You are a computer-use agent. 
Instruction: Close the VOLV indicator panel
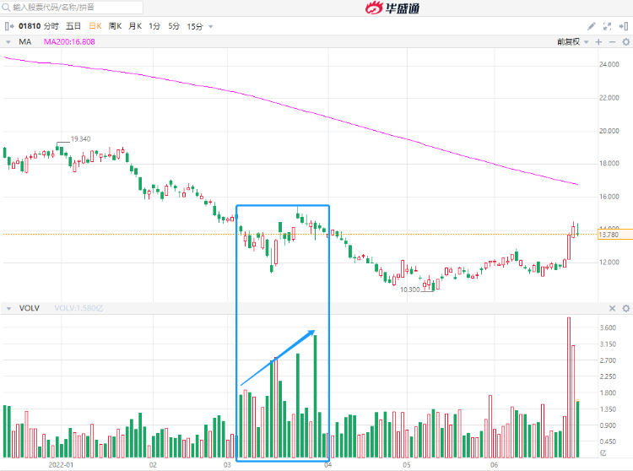tap(613, 309)
